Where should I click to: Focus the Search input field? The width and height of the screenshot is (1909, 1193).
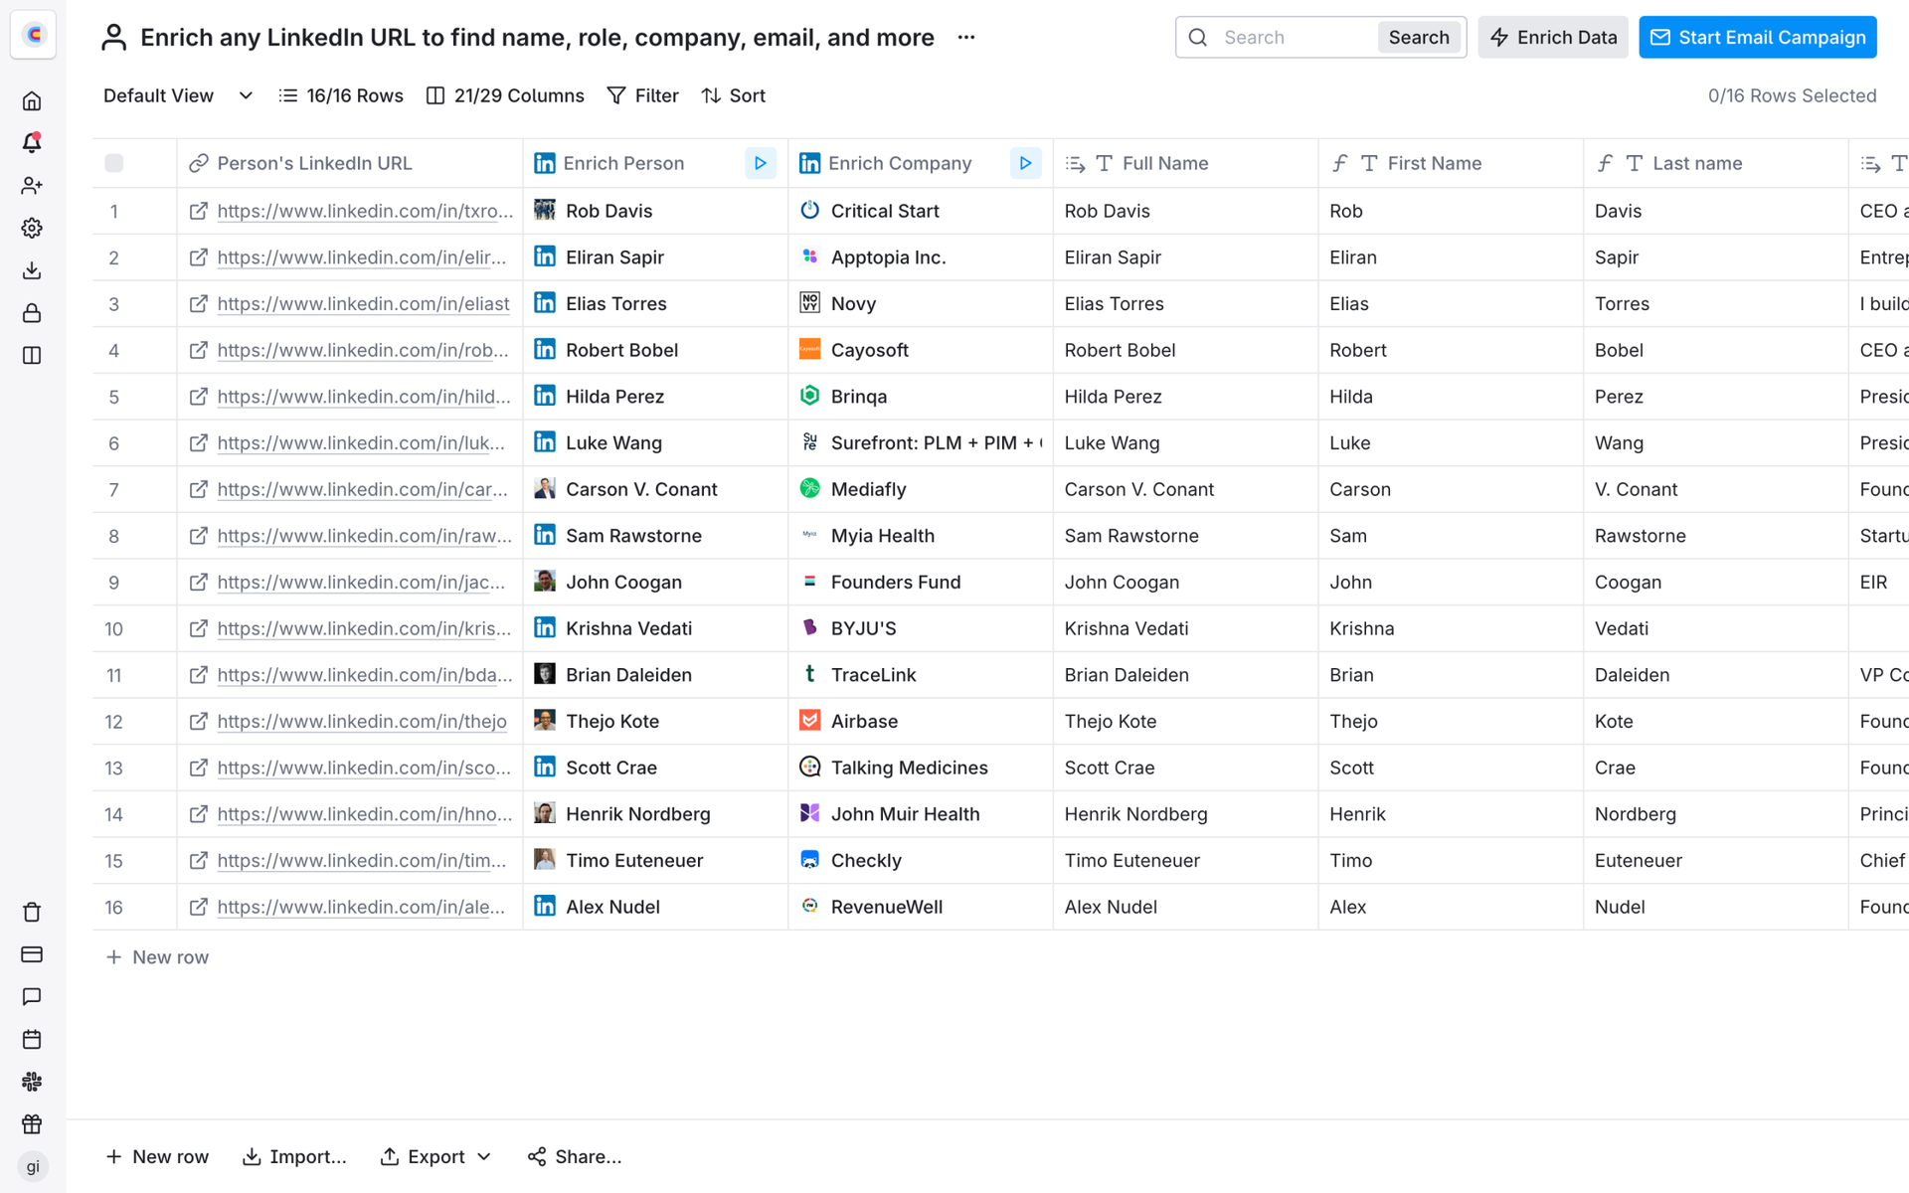point(1297,38)
